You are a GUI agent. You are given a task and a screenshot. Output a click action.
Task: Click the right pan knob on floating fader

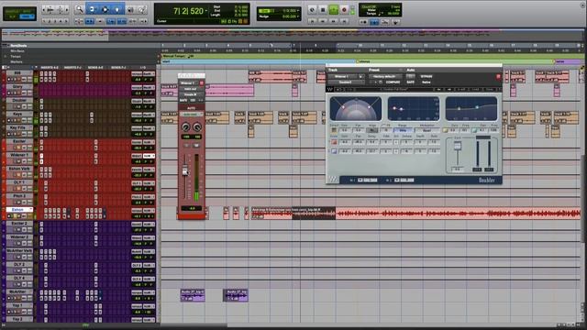click(197, 127)
